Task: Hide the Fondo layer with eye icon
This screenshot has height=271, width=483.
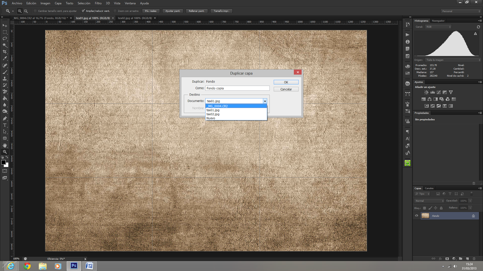Action: click(x=417, y=216)
